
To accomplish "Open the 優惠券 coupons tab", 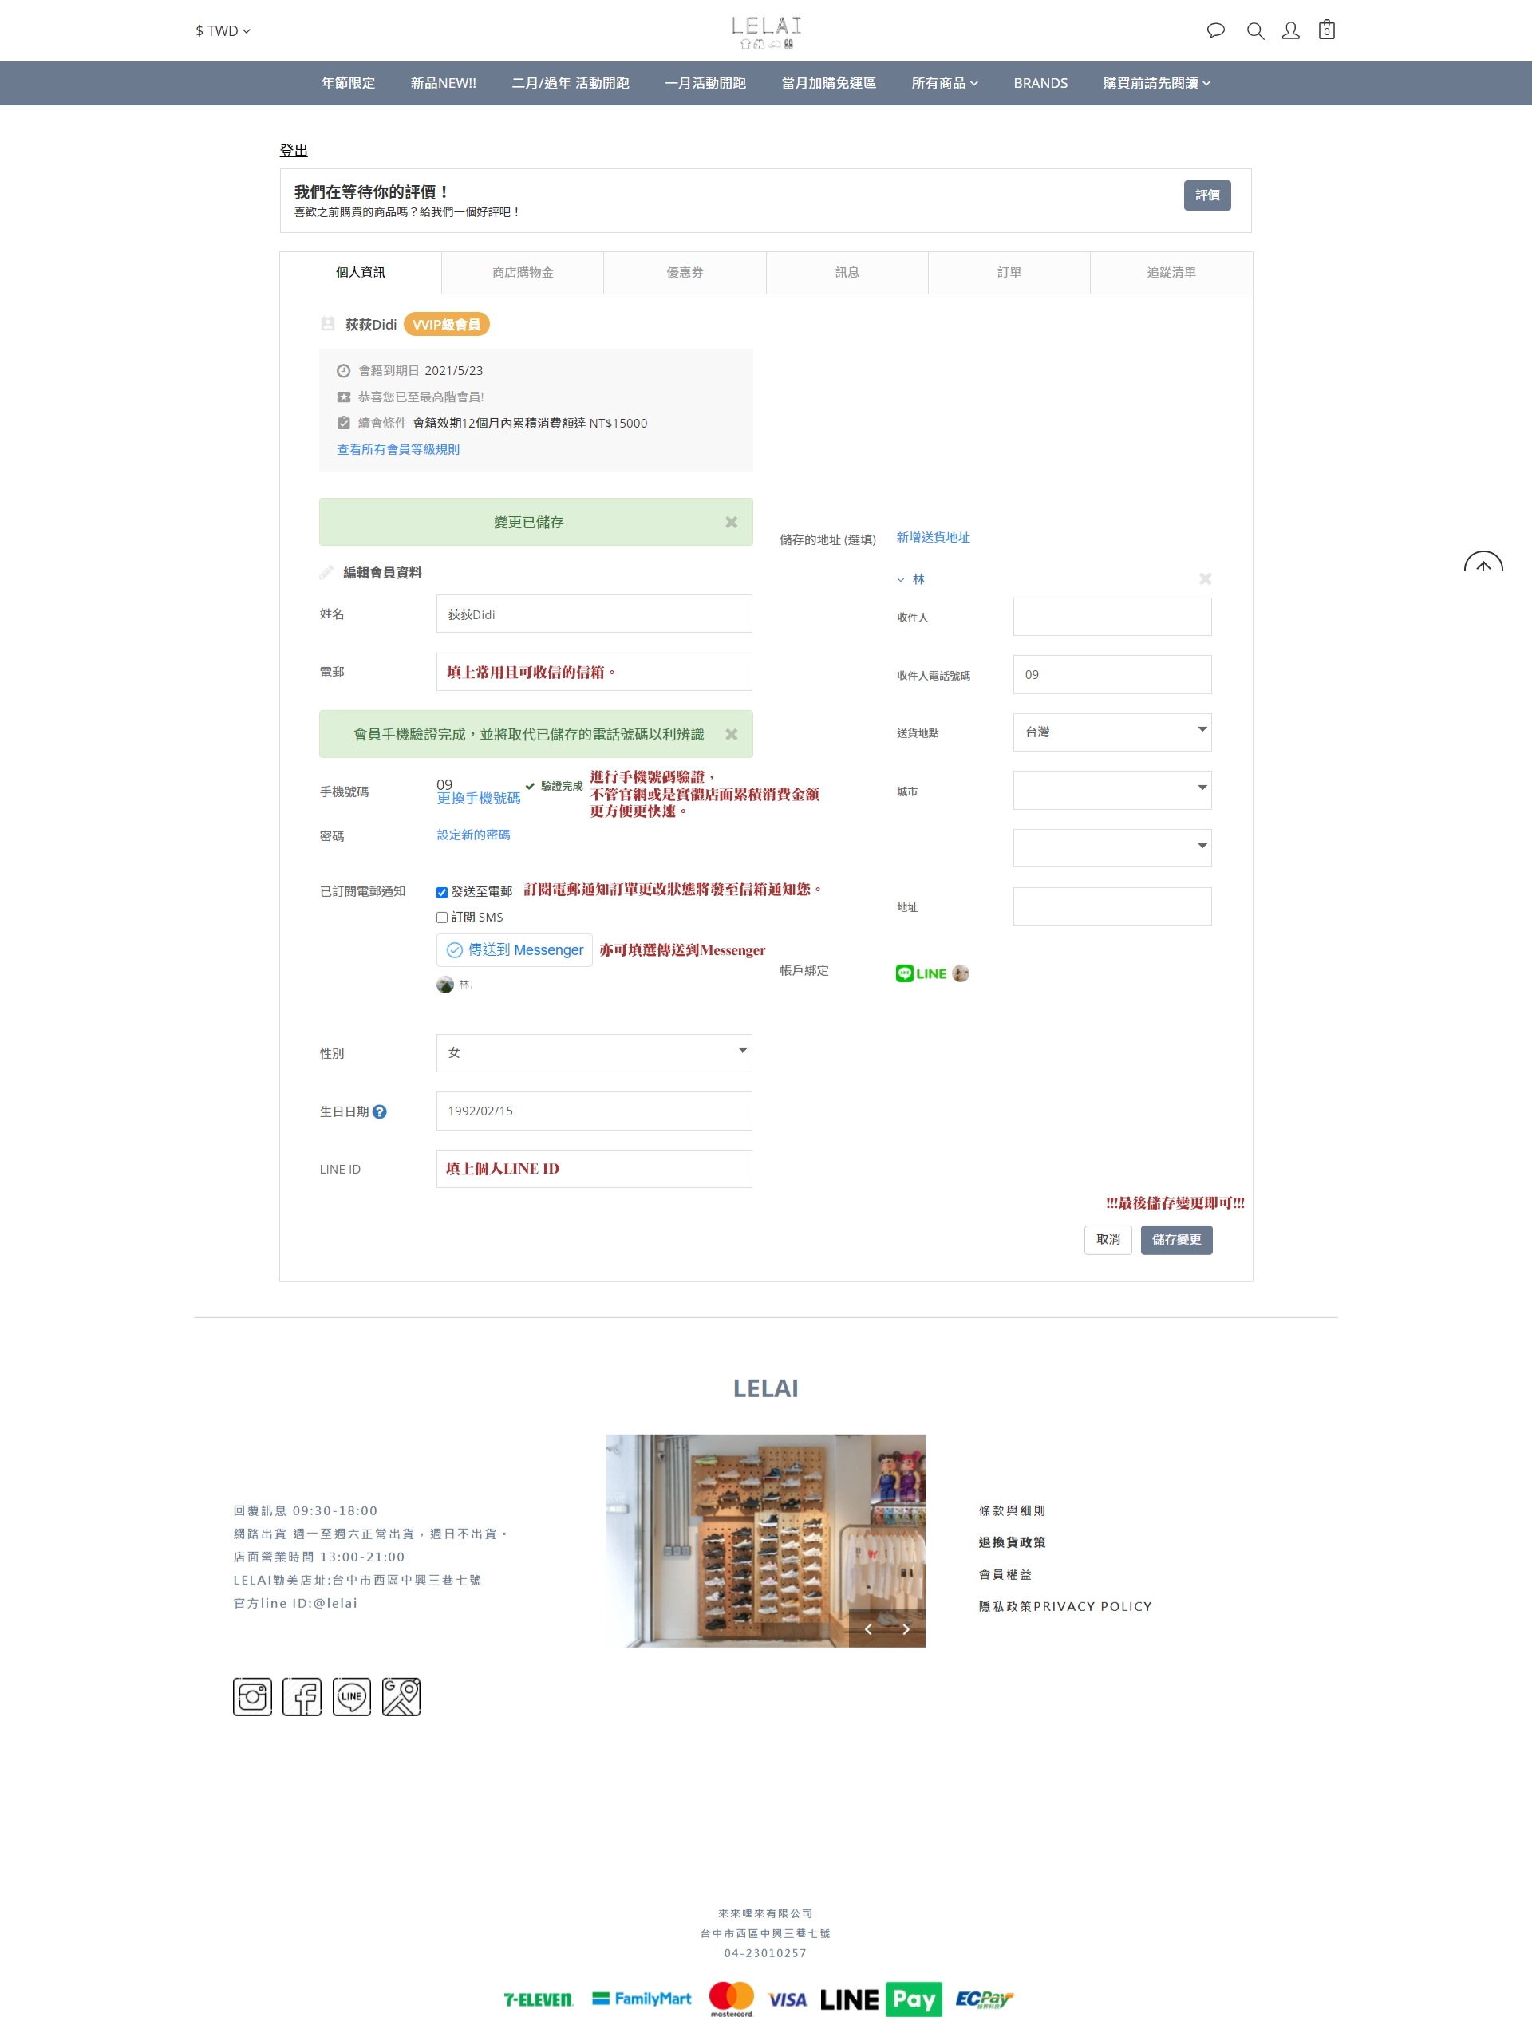I will click(685, 272).
